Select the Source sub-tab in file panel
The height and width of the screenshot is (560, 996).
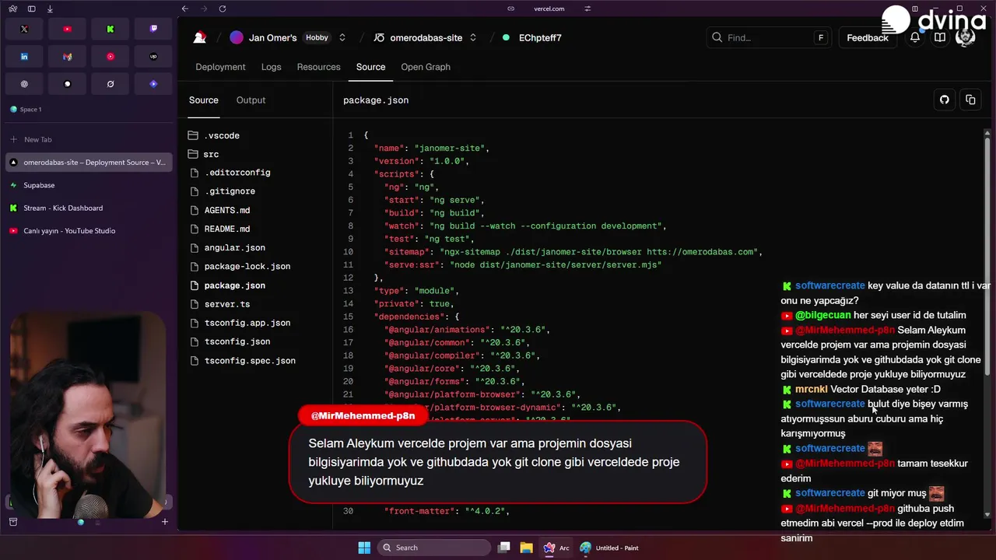tap(203, 100)
